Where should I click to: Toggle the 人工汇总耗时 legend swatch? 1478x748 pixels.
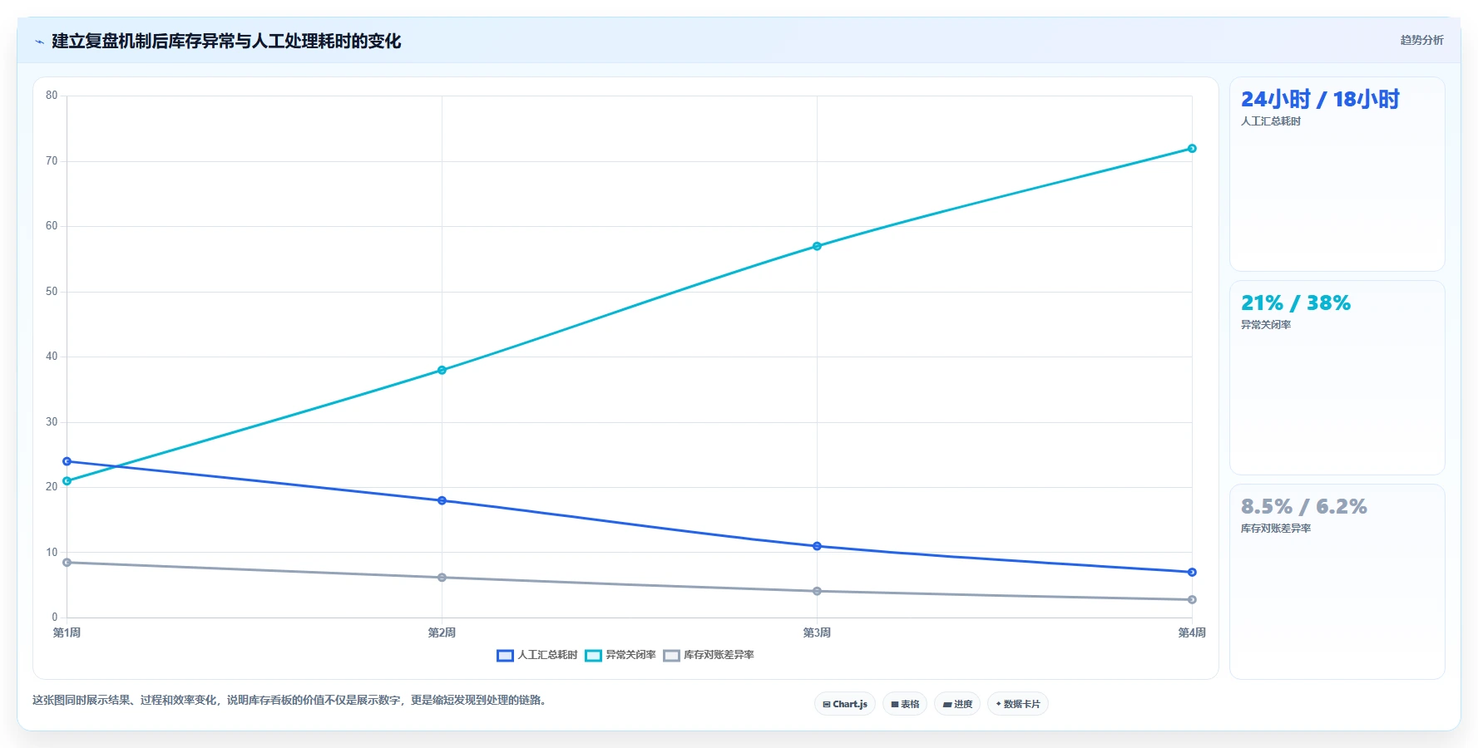tap(505, 655)
